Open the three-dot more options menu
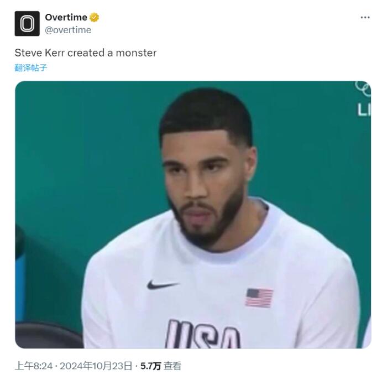Viewport: 377px width, 380px height. 365,18
